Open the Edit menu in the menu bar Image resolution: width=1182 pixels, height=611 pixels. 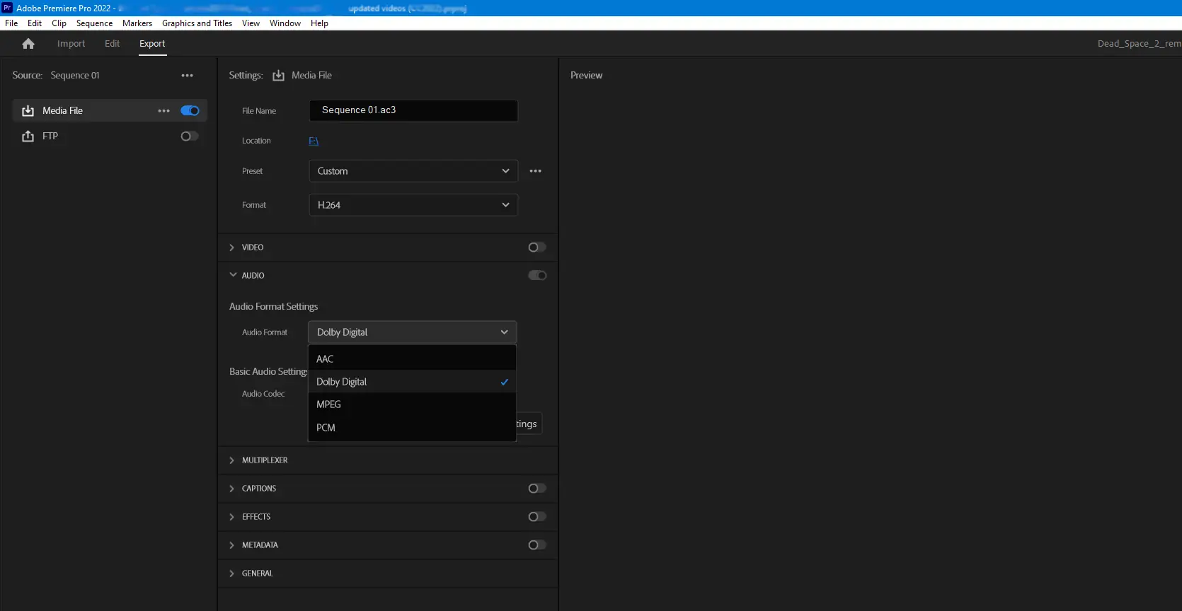tap(35, 23)
